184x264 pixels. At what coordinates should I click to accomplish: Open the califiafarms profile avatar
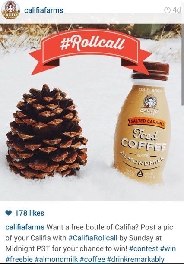[10, 10]
